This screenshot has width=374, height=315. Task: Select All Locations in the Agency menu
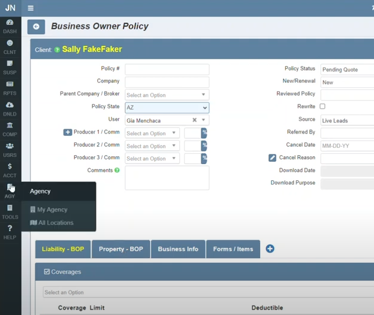click(55, 223)
